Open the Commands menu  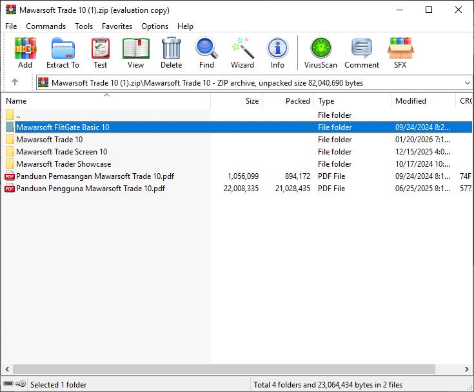46,26
